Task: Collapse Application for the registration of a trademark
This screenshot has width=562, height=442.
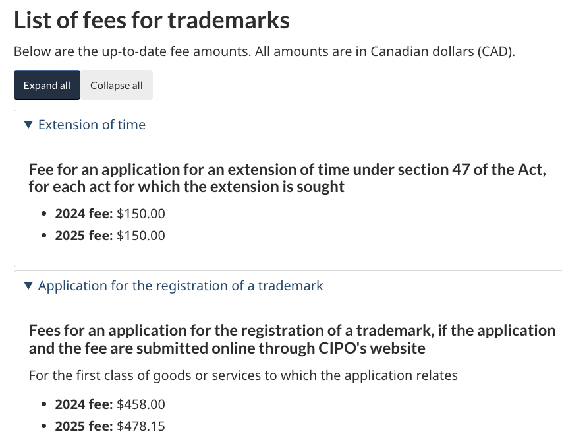Action: [181, 286]
